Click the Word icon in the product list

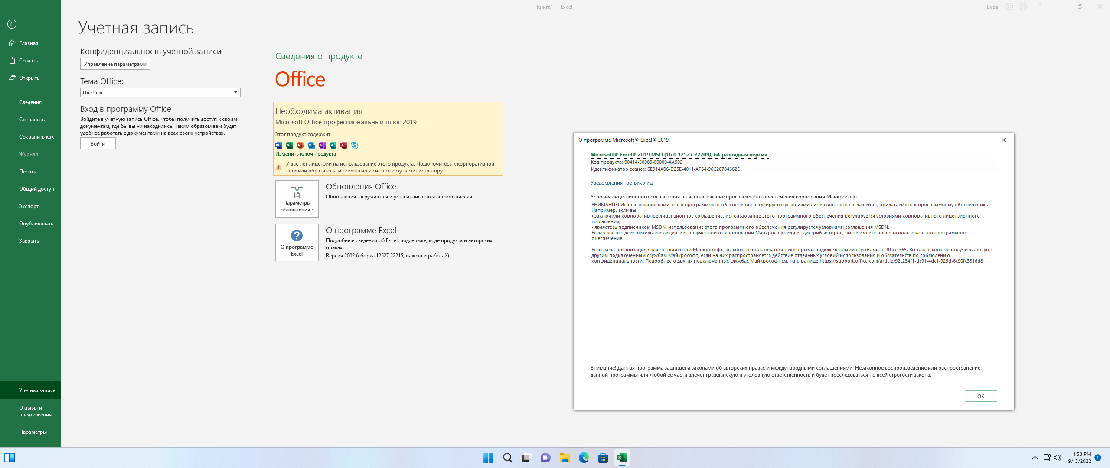(279, 145)
